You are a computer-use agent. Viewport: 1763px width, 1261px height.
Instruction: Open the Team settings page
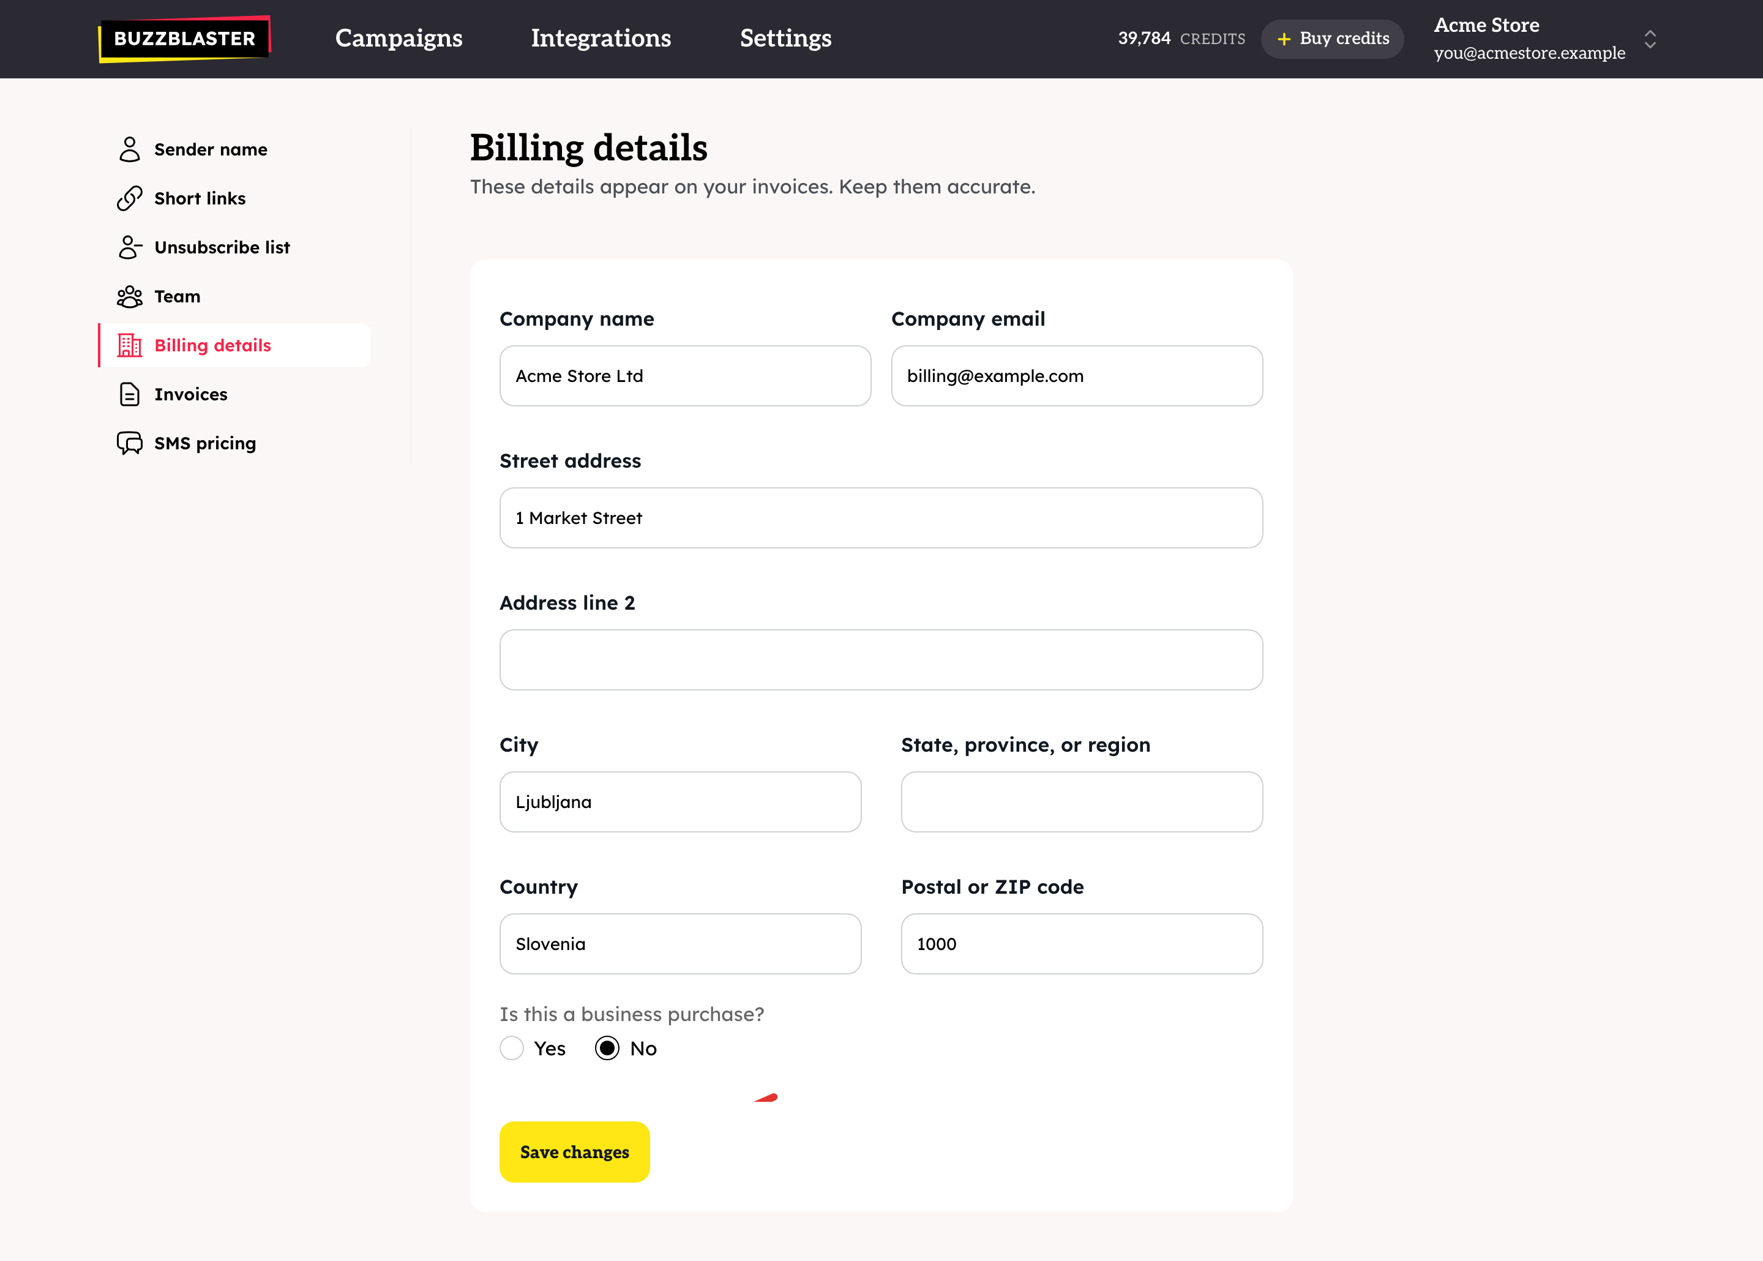tap(235, 296)
